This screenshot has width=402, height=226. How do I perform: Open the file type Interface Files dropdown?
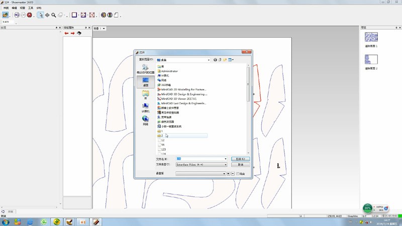click(226, 164)
